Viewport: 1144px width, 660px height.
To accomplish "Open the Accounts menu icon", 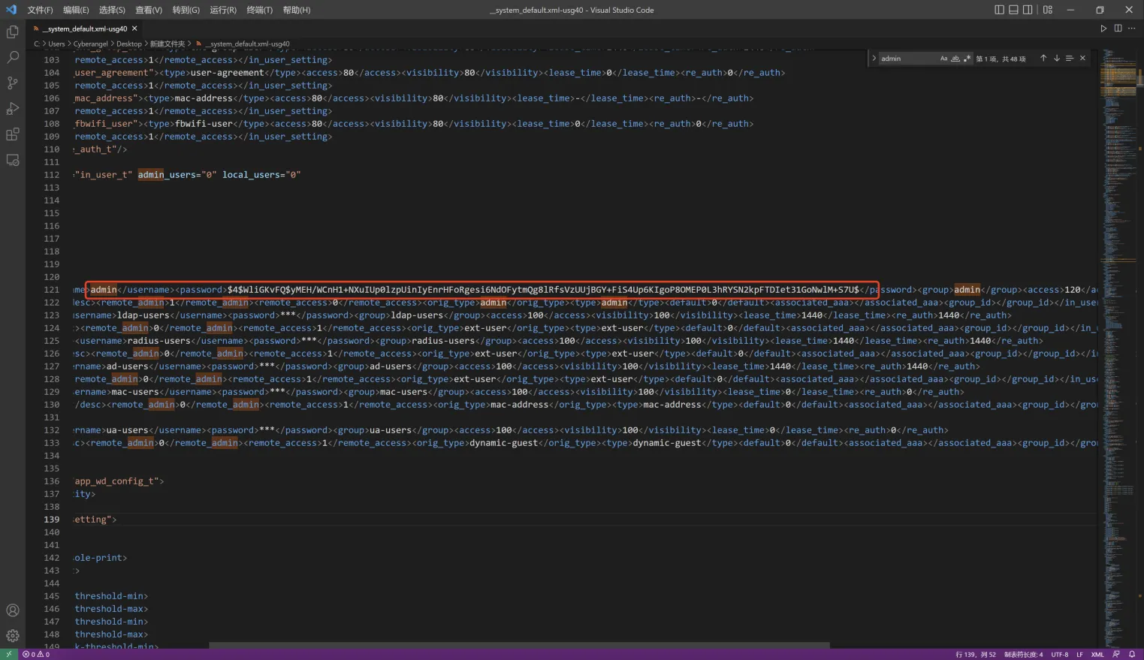I will (x=13, y=610).
